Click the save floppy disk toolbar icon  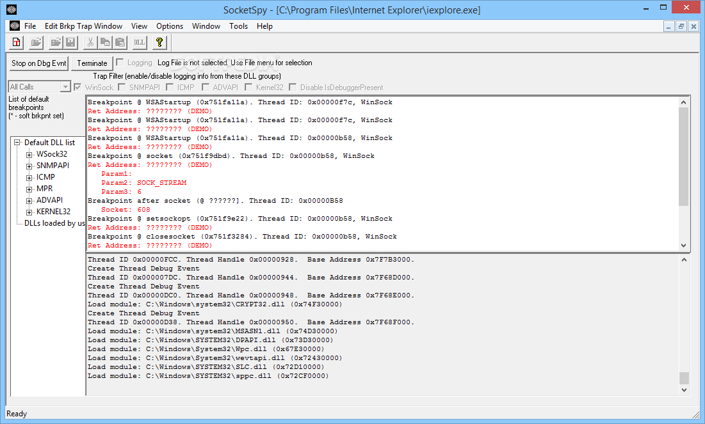[70, 43]
